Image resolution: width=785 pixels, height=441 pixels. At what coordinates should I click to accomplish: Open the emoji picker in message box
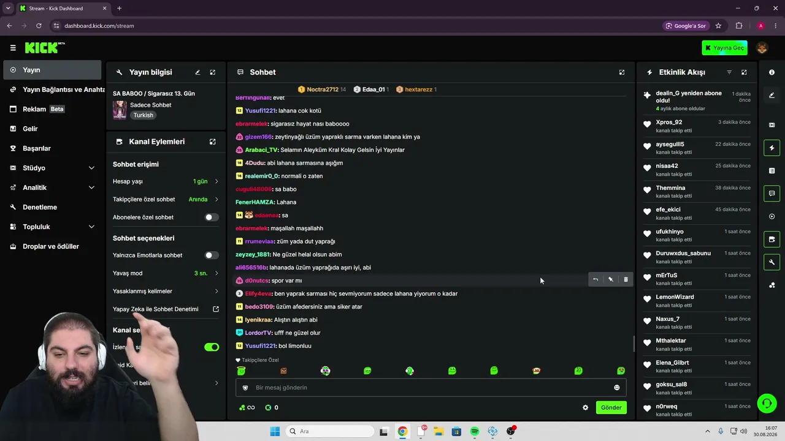(617, 387)
